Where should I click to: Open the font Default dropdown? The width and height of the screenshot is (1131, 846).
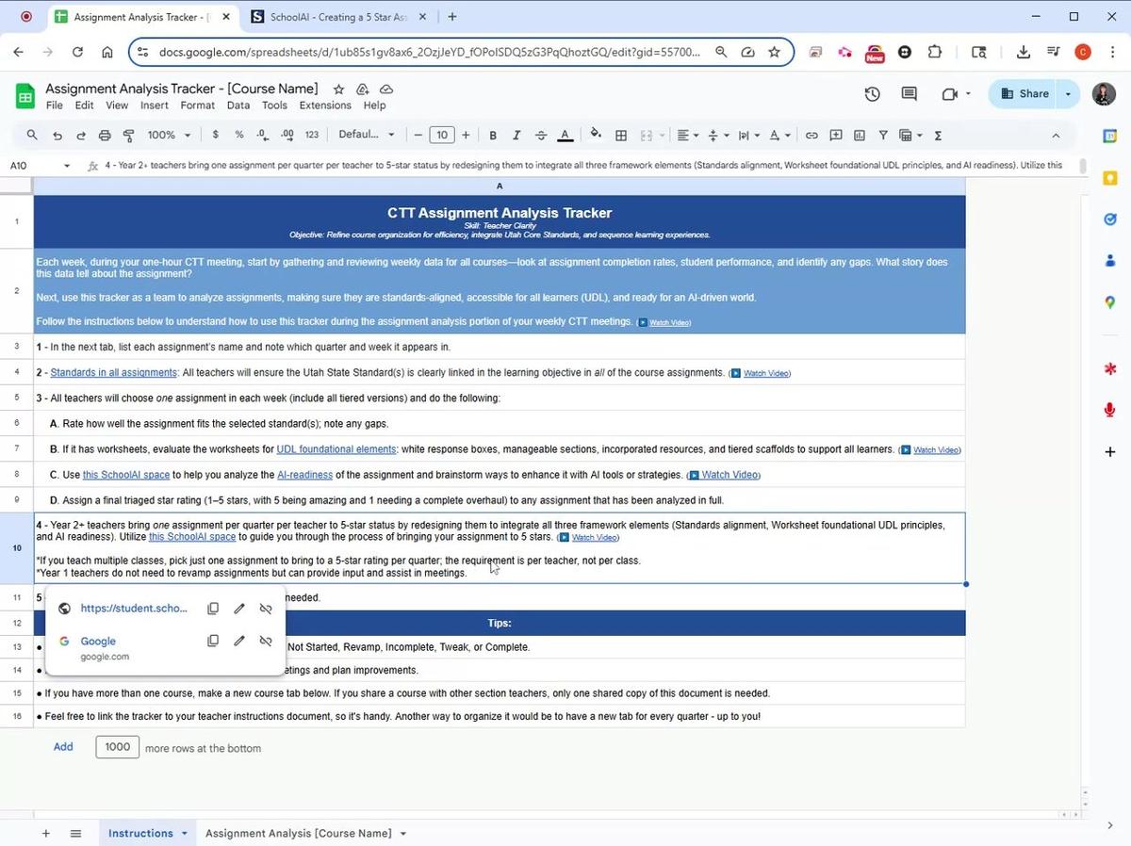tap(368, 136)
